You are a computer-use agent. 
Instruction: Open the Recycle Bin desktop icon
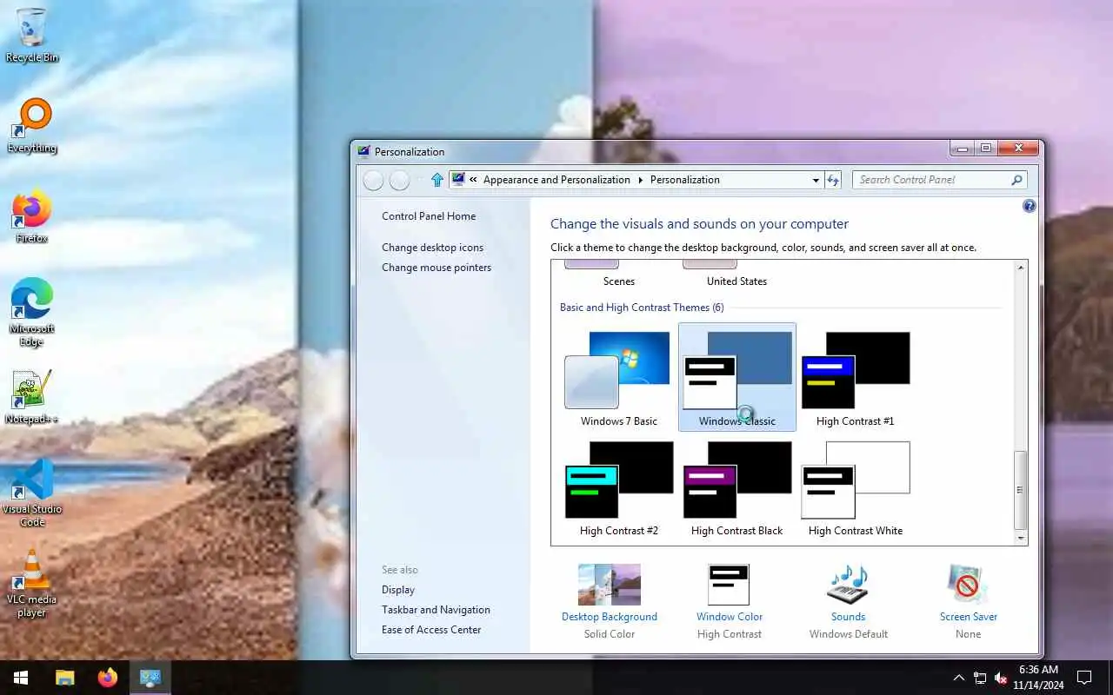coord(32,36)
